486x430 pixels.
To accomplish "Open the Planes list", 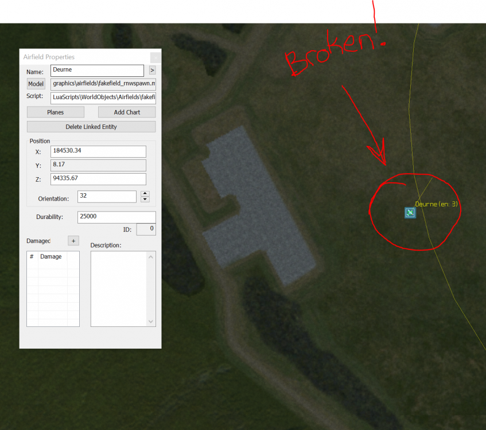I will [56, 112].
